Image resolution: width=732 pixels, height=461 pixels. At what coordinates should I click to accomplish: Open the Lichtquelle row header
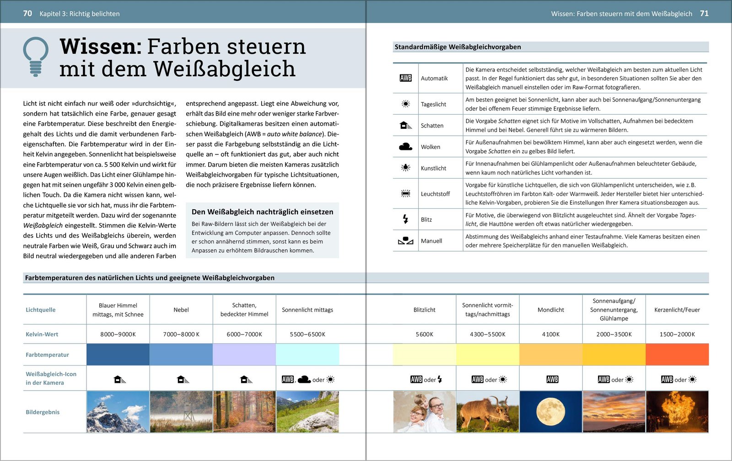[x=41, y=309]
